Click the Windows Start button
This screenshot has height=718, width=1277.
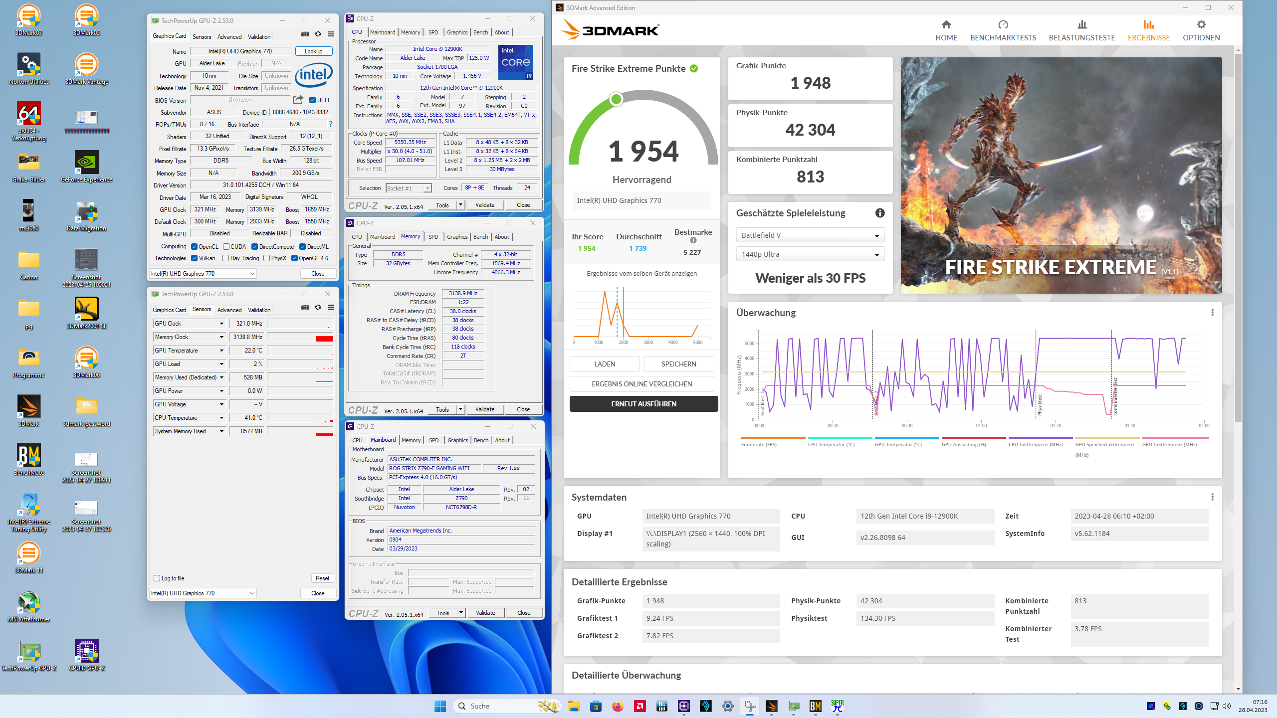pos(440,706)
